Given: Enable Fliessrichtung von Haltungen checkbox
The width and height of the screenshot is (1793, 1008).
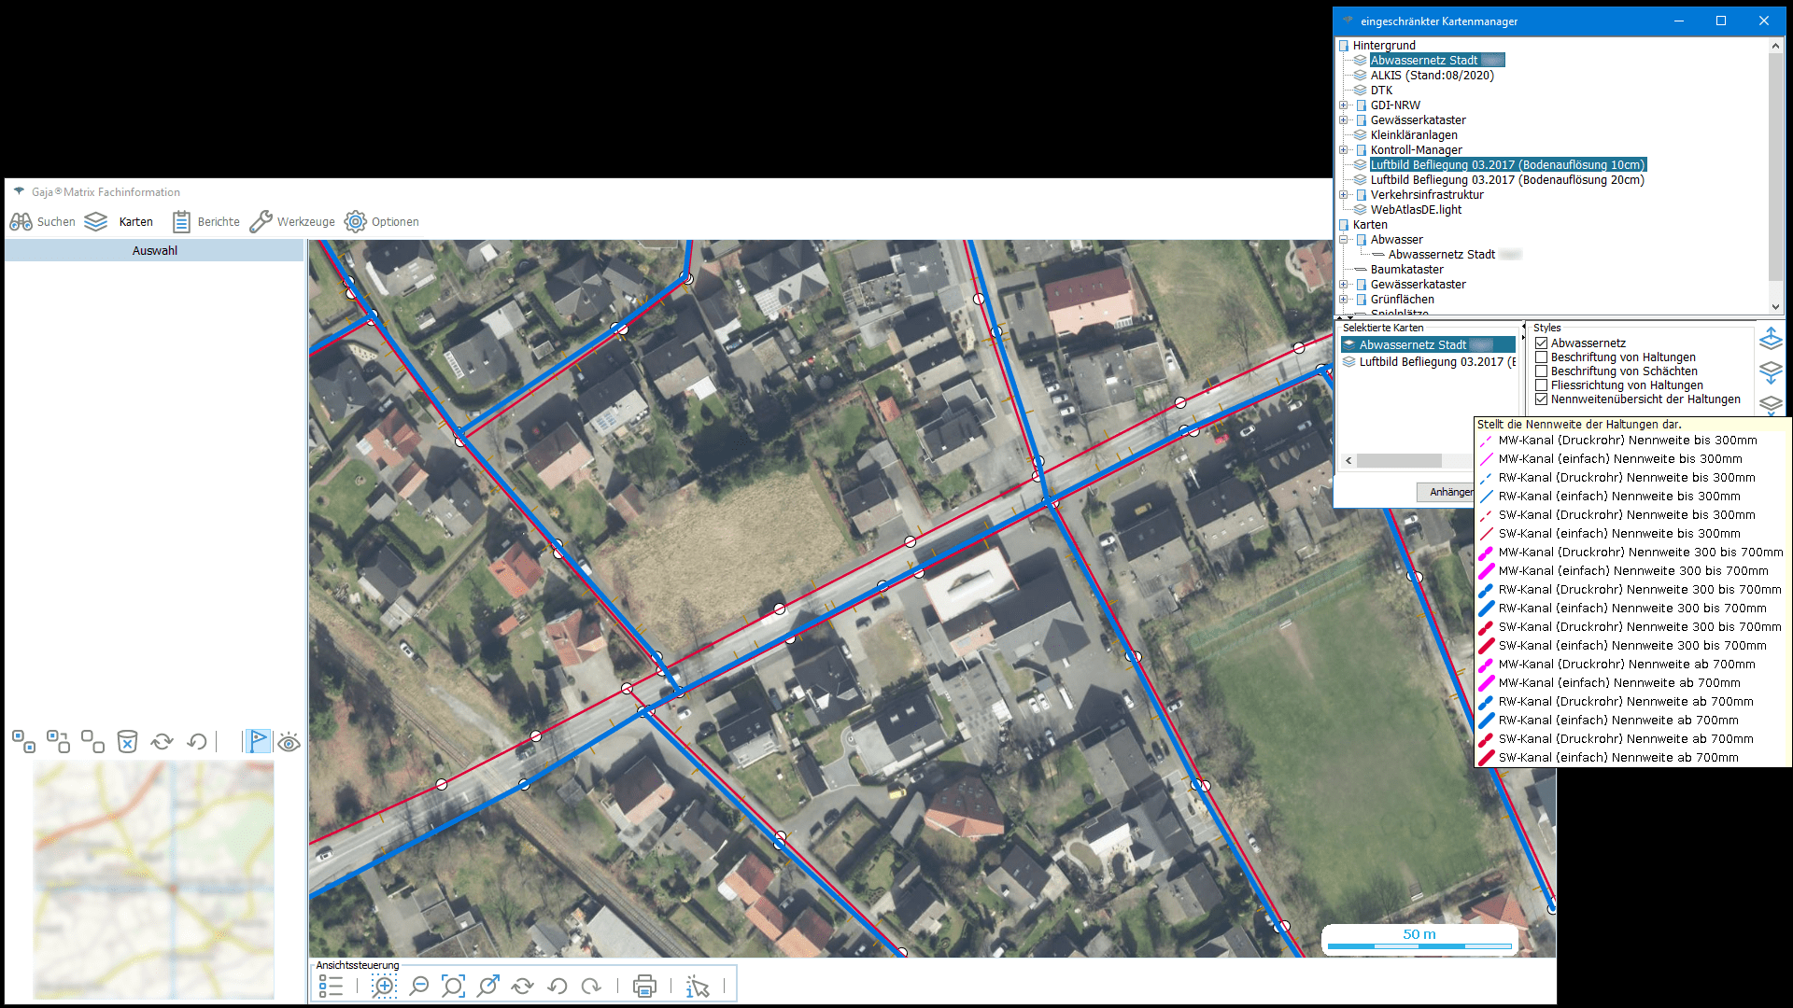Looking at the screenshot, I should point(1542,385).
